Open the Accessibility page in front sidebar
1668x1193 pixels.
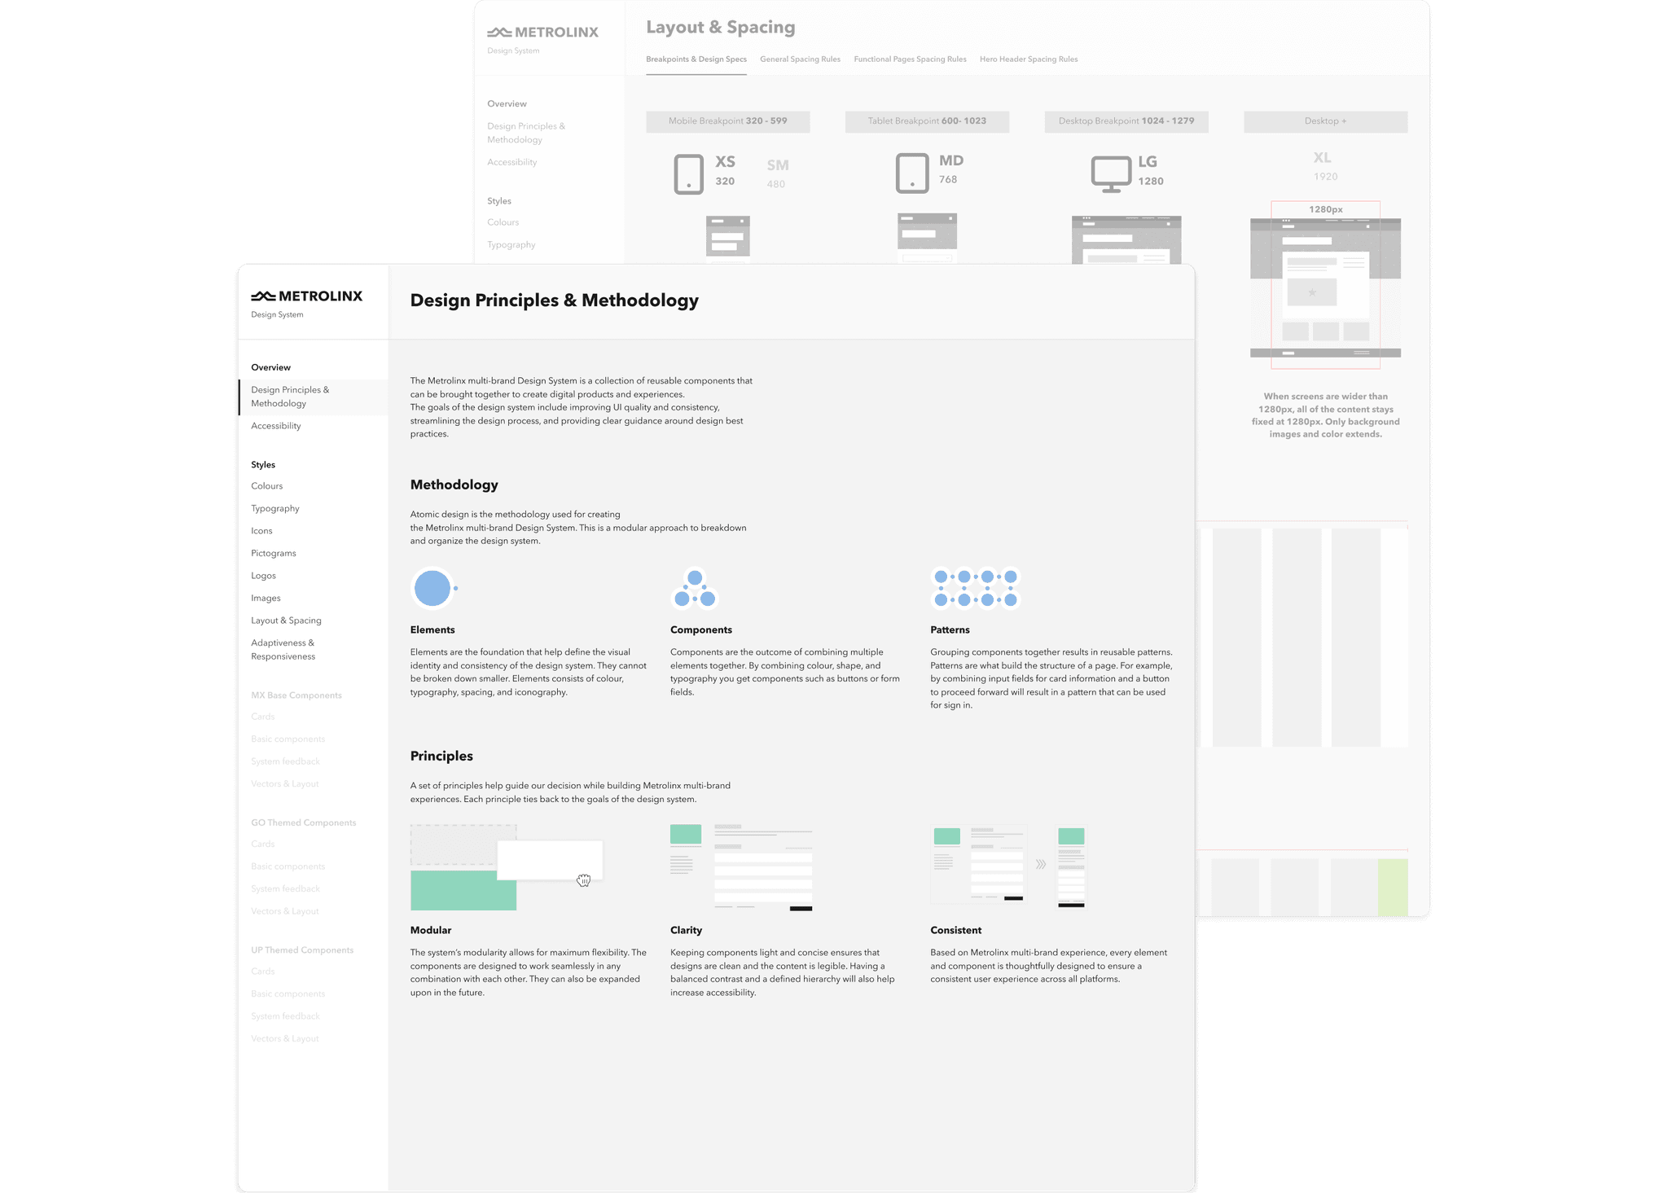276,426
